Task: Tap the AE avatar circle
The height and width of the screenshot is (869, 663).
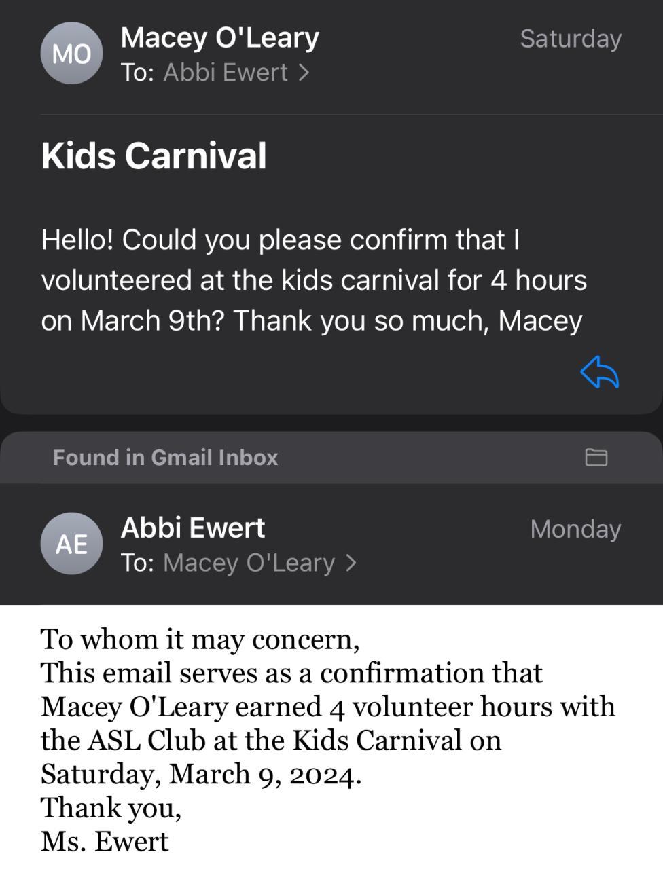Action: click(72, 544)
